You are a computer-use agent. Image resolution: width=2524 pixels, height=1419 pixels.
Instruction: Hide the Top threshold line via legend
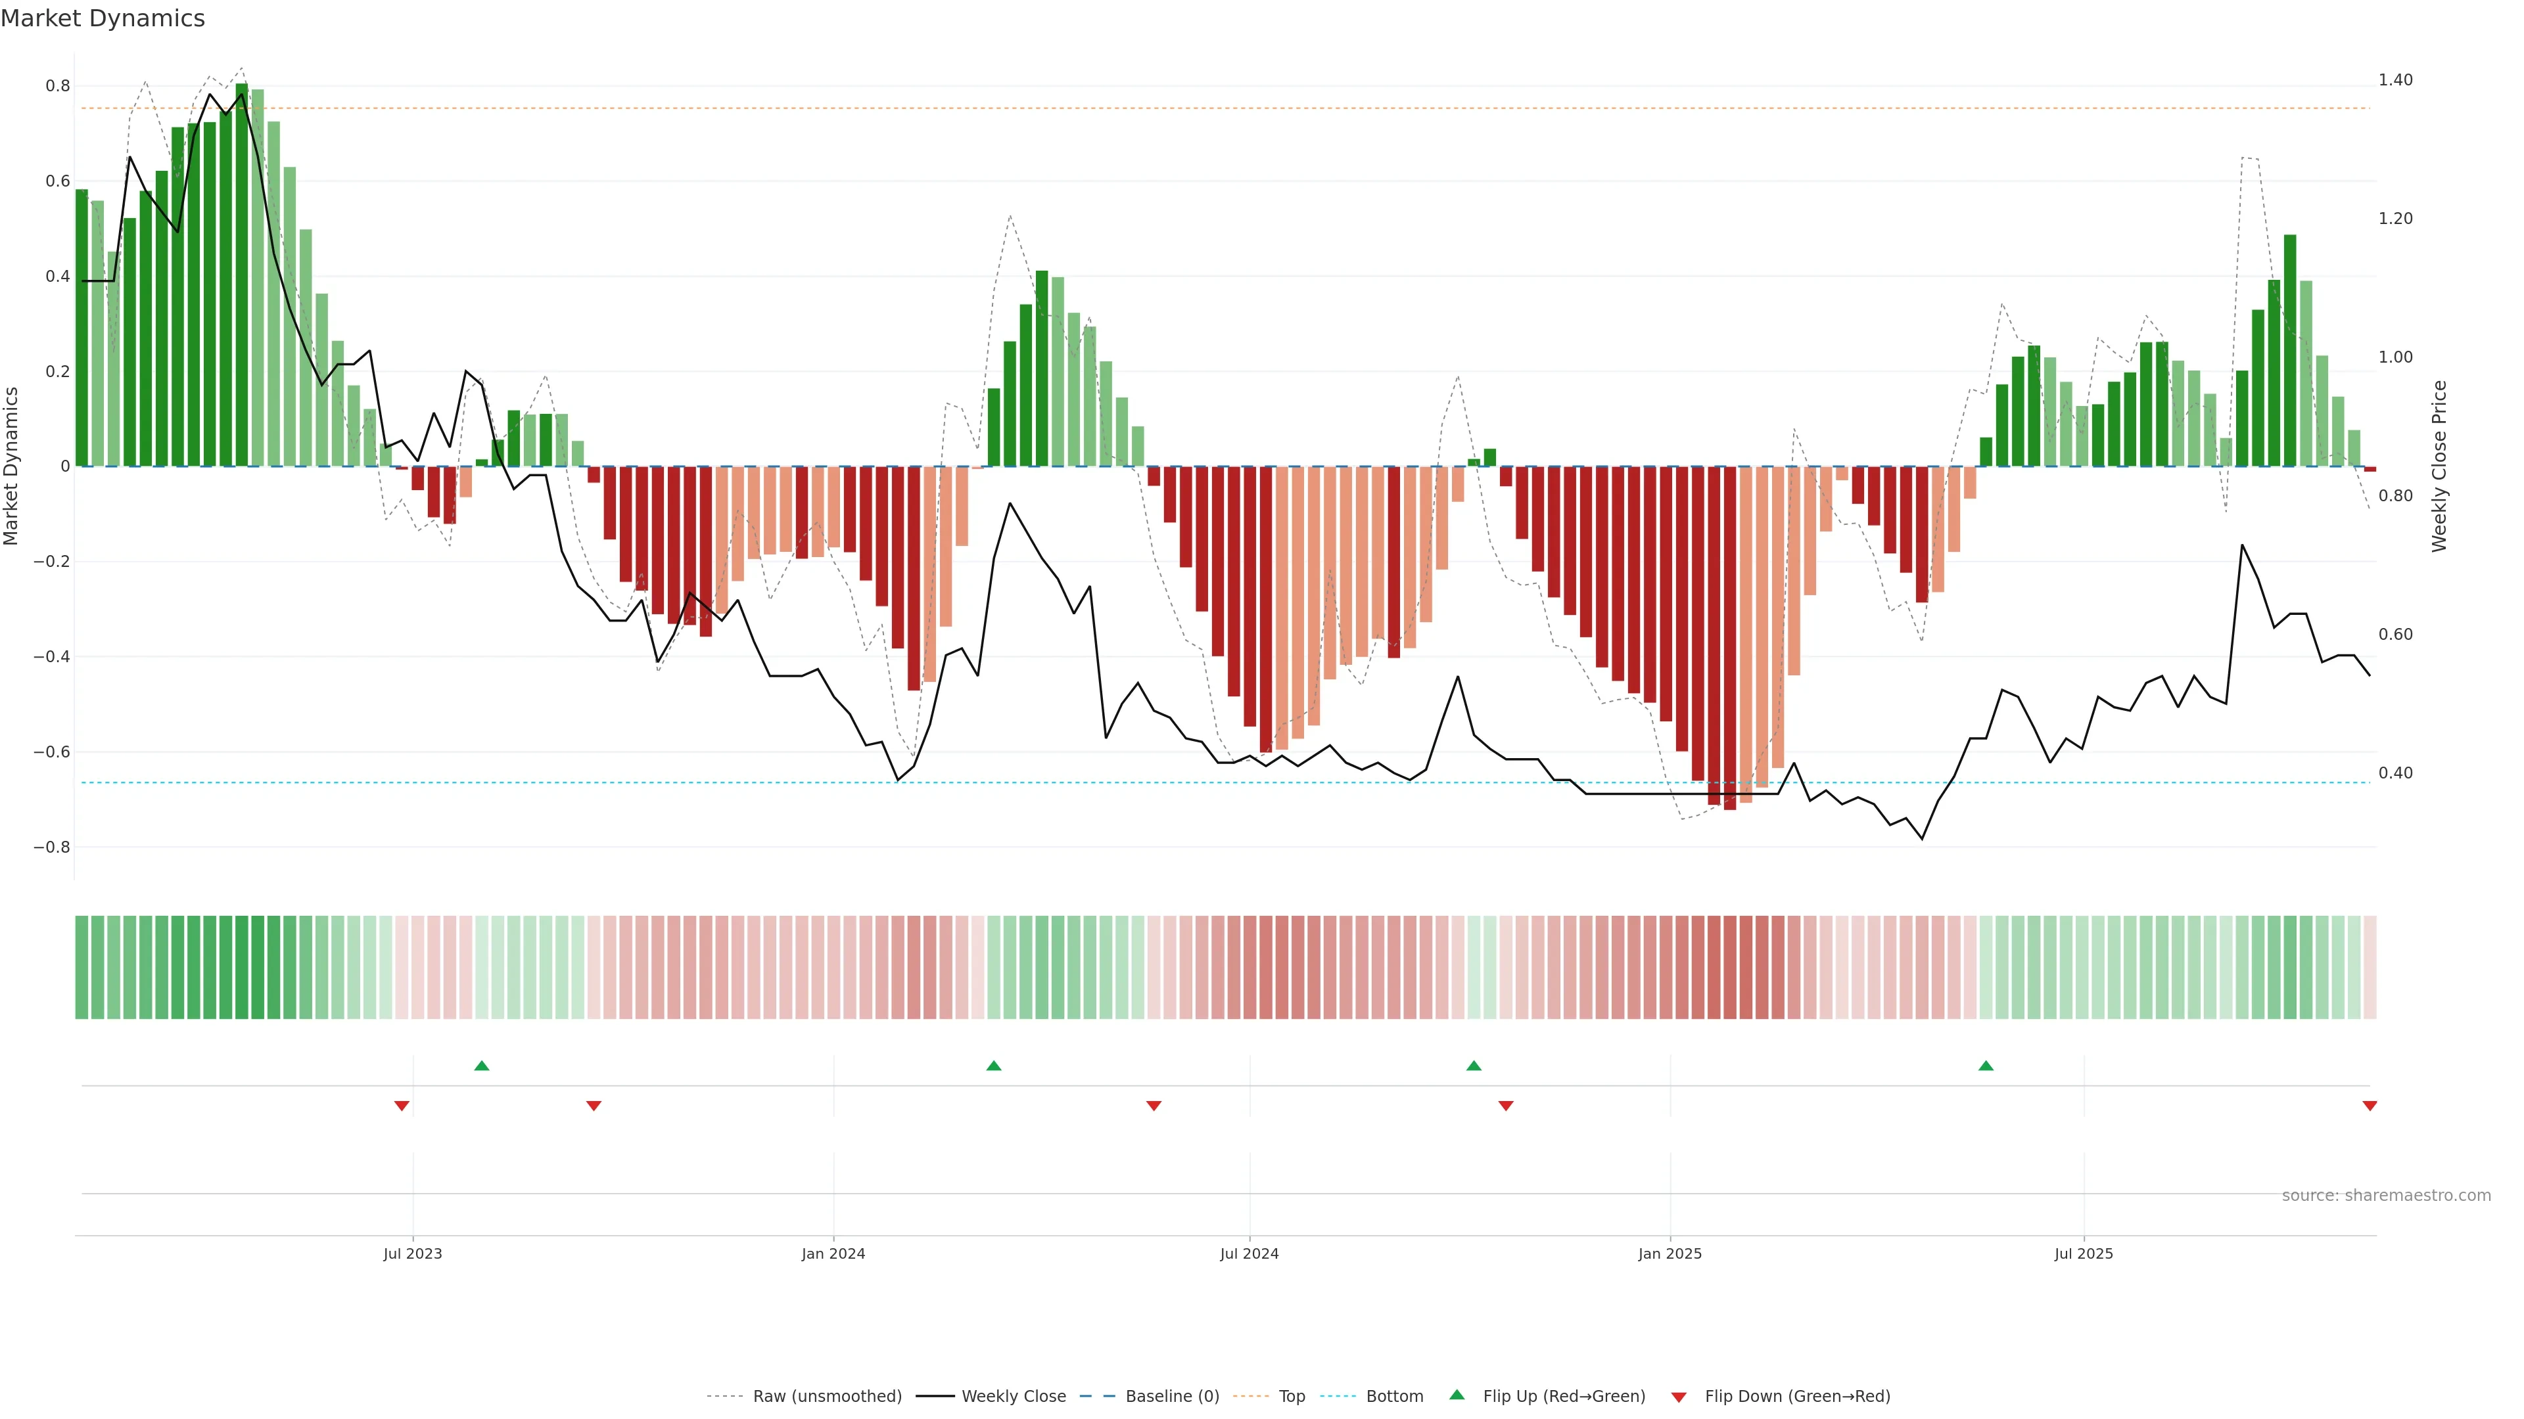pyautogui.click(x=1292, y=1397)
